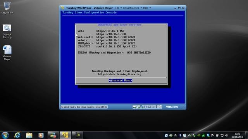
Task: Select the Advanced Menu button in console
Action: click(x=121, y=81)
